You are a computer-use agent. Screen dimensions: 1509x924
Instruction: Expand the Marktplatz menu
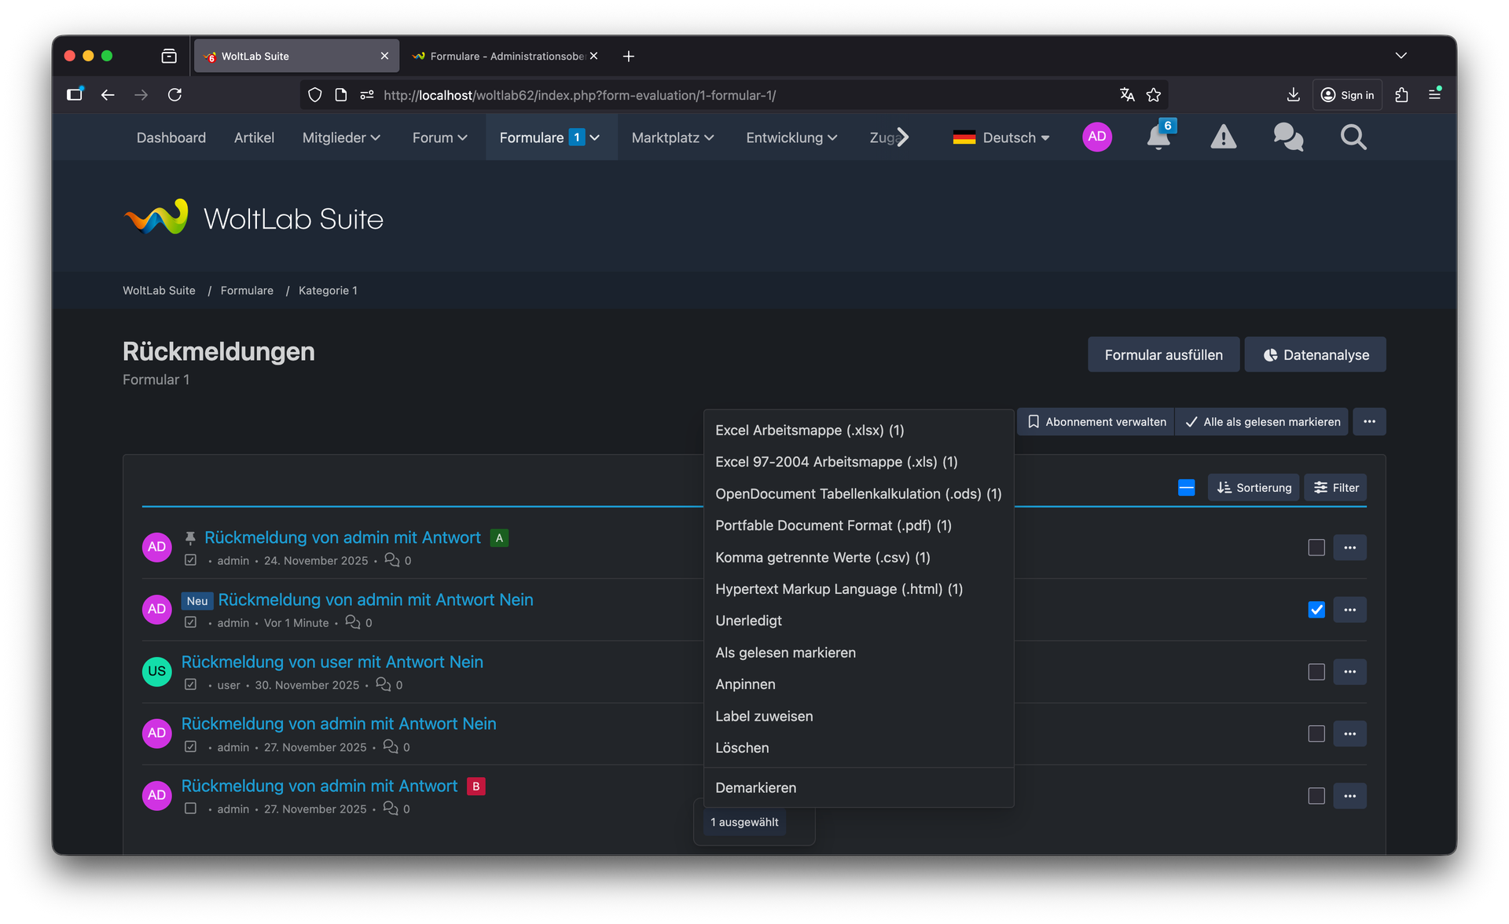[673, 137]
